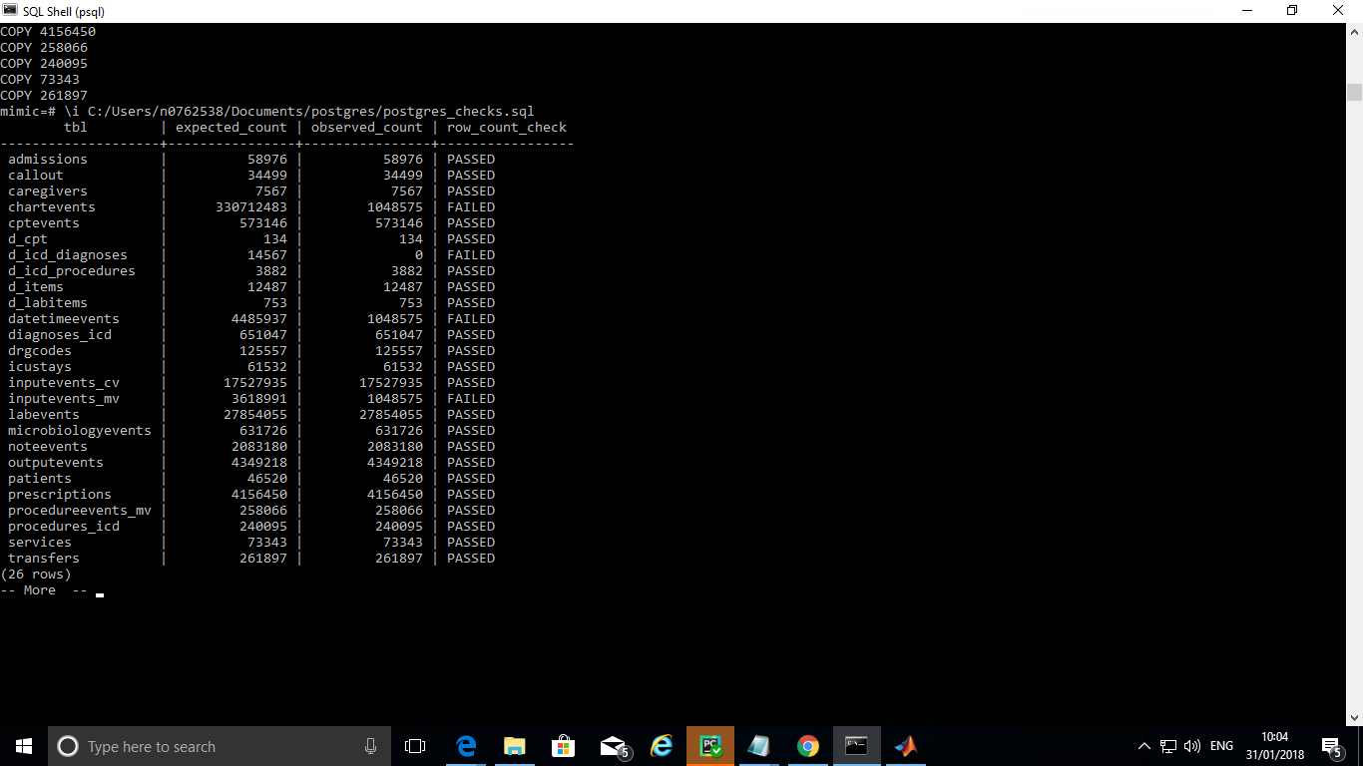Activate the Cortana microphone button
The height and width of the screenshot is (766, 1363).
[370, 745]
